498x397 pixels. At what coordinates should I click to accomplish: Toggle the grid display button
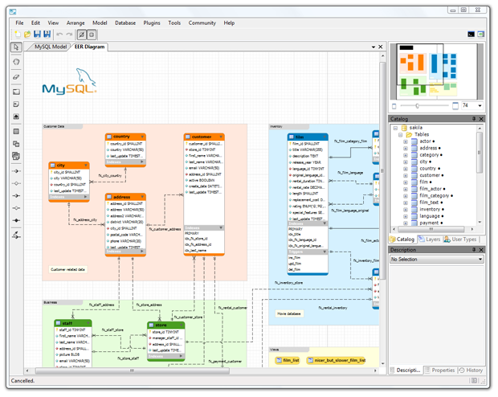[x=82, y=35]
